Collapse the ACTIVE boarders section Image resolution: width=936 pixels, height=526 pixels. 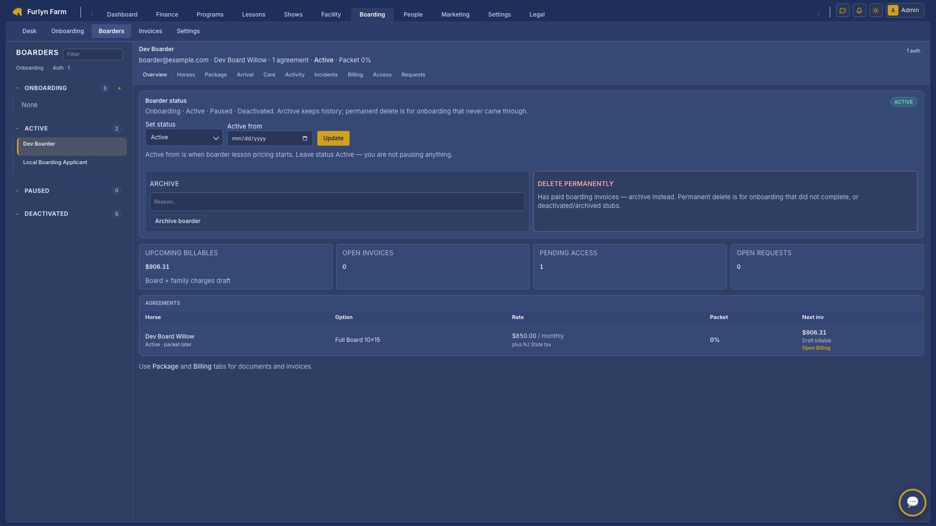17,129
